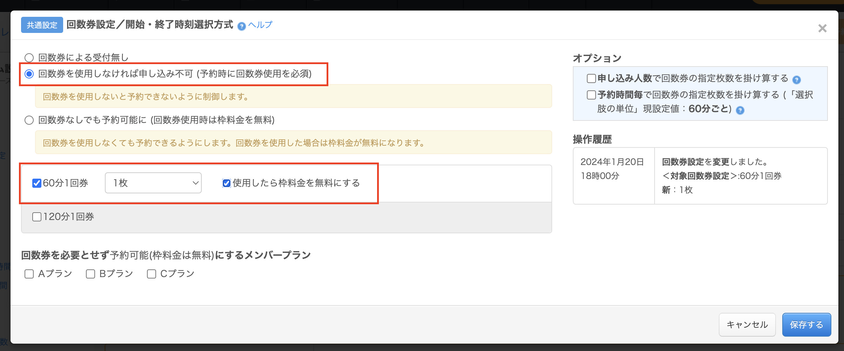Click the キャンセル button
The height and width of the screenshot is (351, 844).
pyautogui.click(x=747, y=325)
